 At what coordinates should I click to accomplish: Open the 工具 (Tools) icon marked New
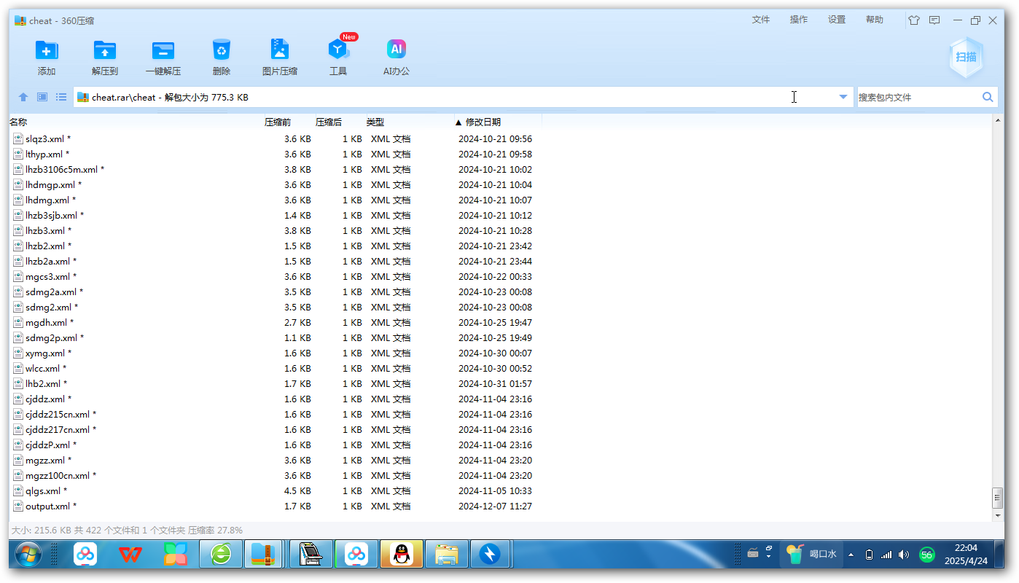coord(338,50)
